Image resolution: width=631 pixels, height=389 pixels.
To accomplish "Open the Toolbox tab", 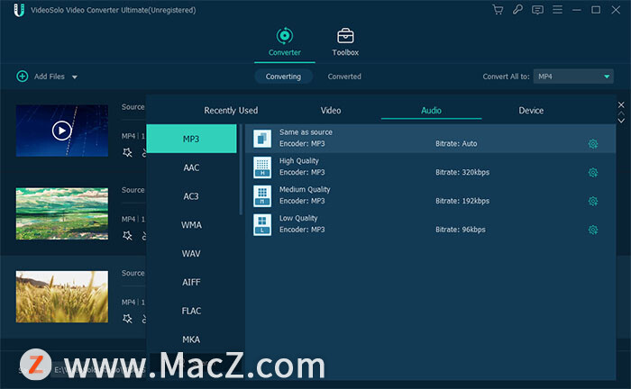I will [345, 42].
